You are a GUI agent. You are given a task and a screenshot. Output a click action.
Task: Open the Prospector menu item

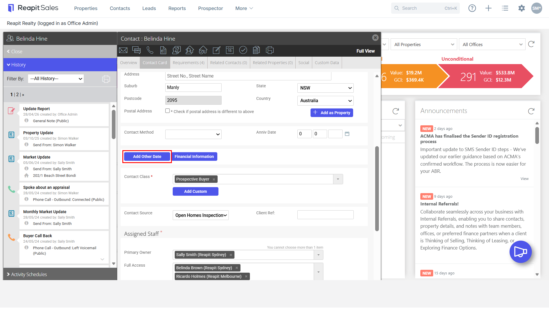[x=210, y=8]
